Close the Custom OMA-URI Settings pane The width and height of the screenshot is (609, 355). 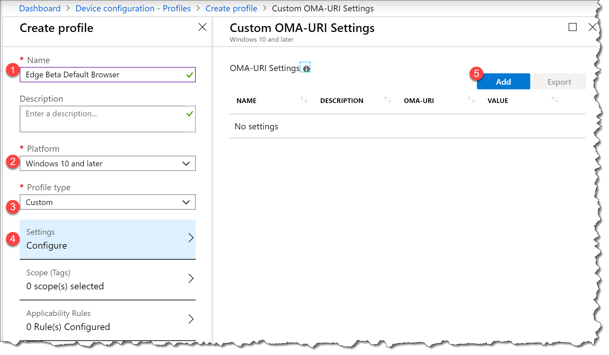tap(593, 27)
